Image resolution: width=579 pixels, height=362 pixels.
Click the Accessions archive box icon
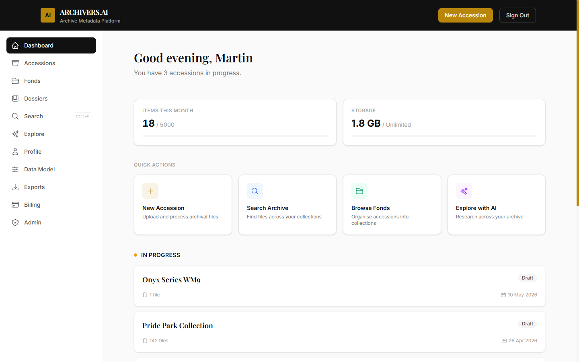15,63
